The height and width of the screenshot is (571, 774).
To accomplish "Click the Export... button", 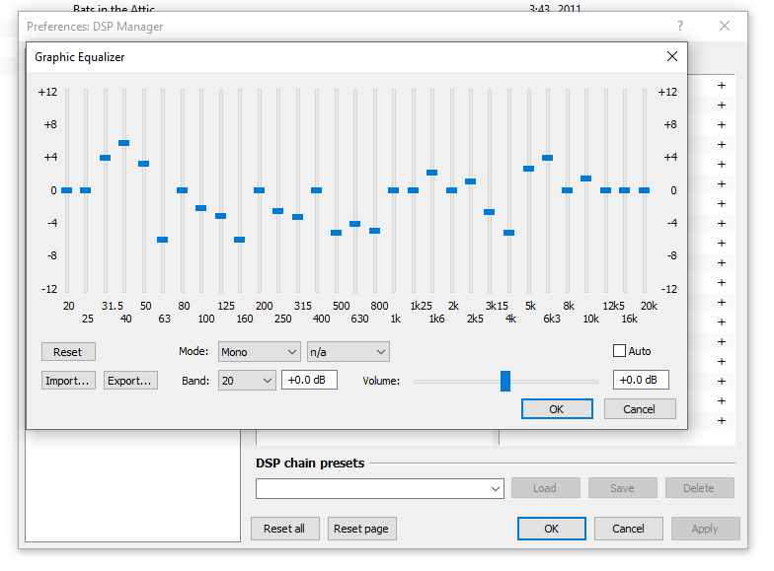I will (x=130, y=381).
